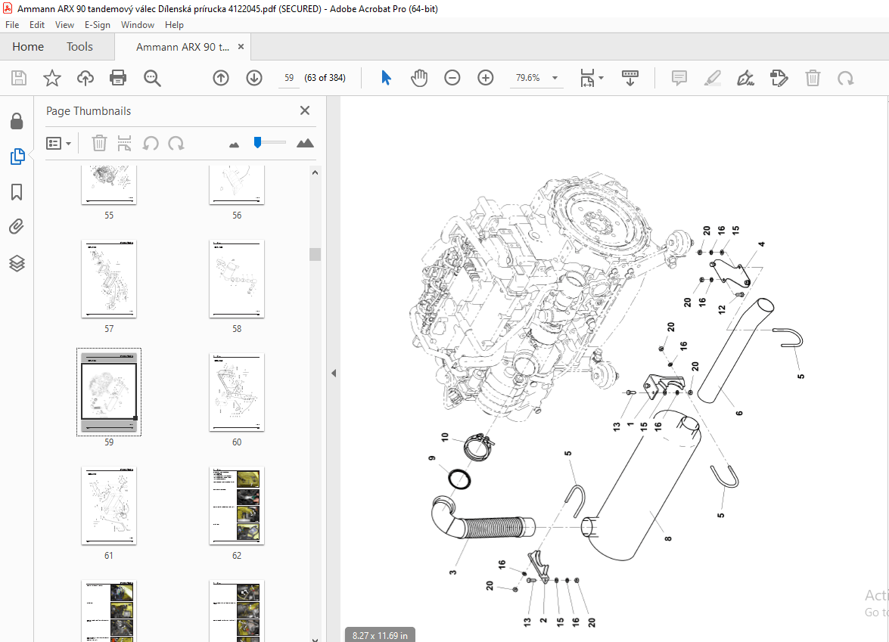Viewport: 889px width, 642px height.
Task: Switch to the Tools tab
Action: tap(79, 46)
